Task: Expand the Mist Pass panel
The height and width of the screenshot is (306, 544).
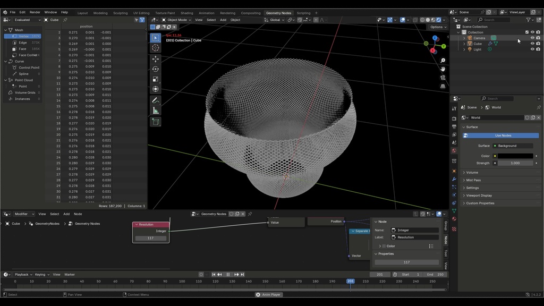Action: [x=501, y=180]
